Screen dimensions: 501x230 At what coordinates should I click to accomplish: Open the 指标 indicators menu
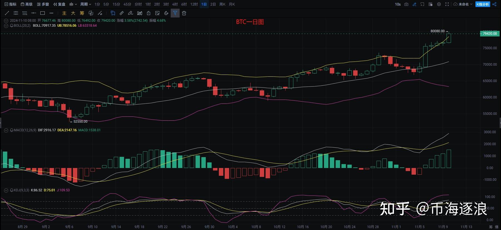pyautogui.click(x=11, y=4)
